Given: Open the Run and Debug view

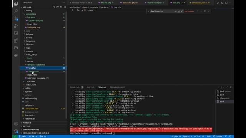Looking at the screenshot, I should coord(16,26).
